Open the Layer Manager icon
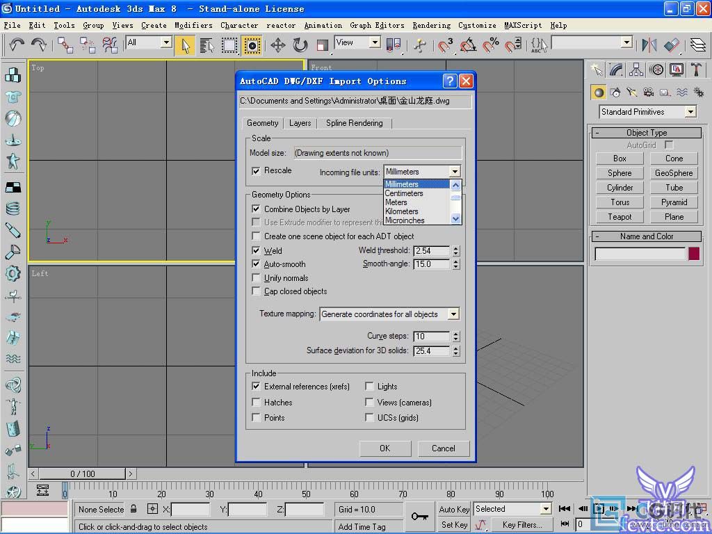This screenshot has width=712, height=534. (698, 45)
